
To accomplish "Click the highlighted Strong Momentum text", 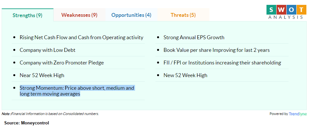I will click(77, 91).
